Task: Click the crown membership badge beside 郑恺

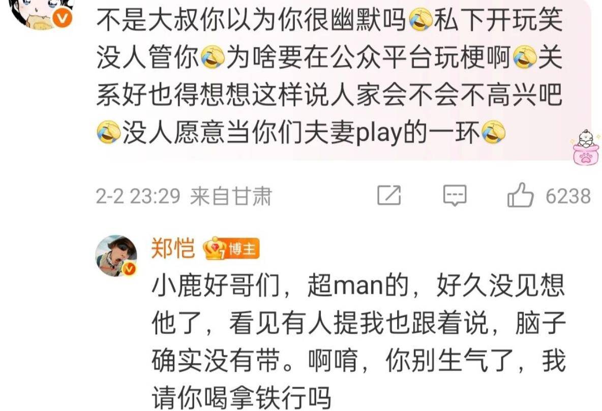Action: (214, 248)
